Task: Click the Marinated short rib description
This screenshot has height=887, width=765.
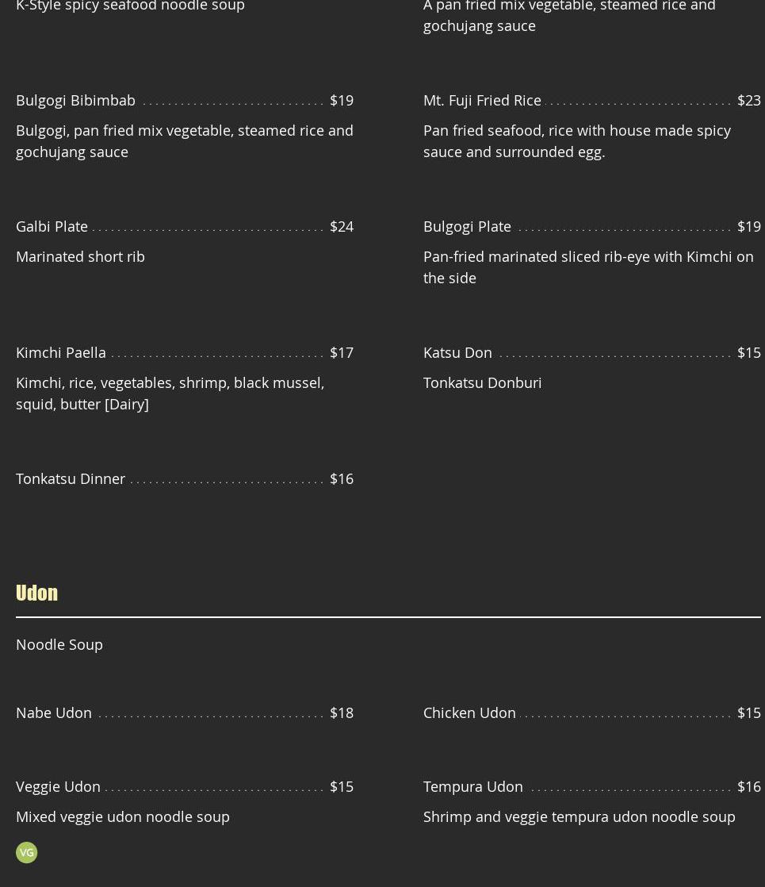Action: pyautogui.click(x=80, y=256)
